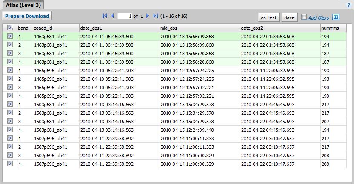Uncheck row band 1 of 1463p681_ab41
The height and width of the screenshot is (184, 354).
point(10,36)
